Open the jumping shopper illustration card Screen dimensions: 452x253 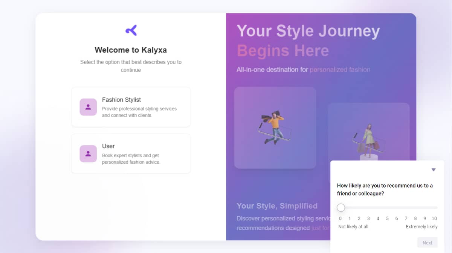(275, 128)
